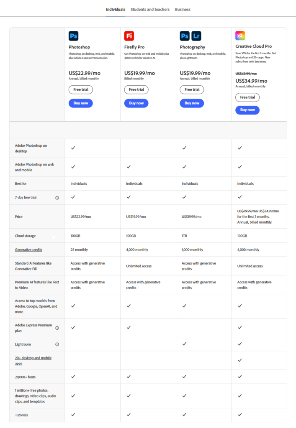Open the 20+ desktop and mobile apps link
296x428 pixels.
tap(33, 361)
